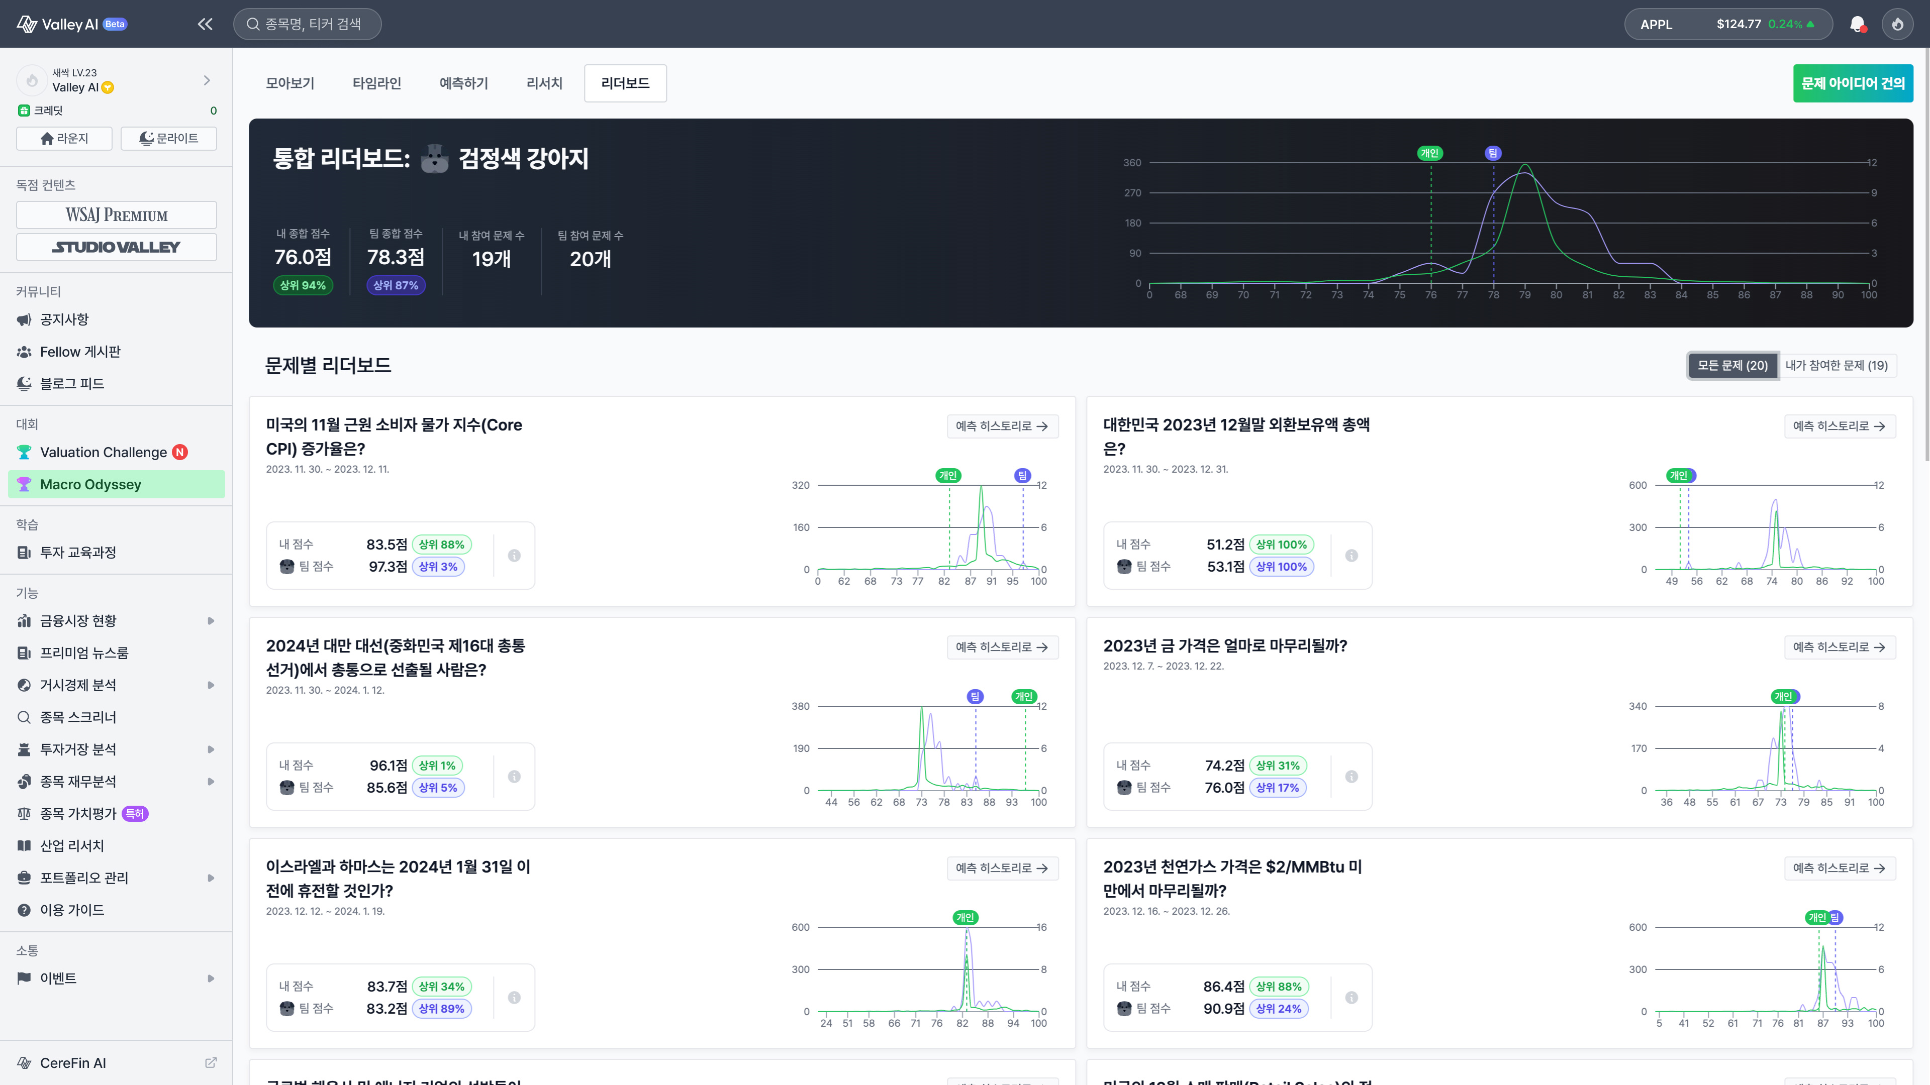Image resolution: width=1930 pixels, height=1085 pixels.
Task: Switch to the 타임라인 tab
Action: [377, 83]
